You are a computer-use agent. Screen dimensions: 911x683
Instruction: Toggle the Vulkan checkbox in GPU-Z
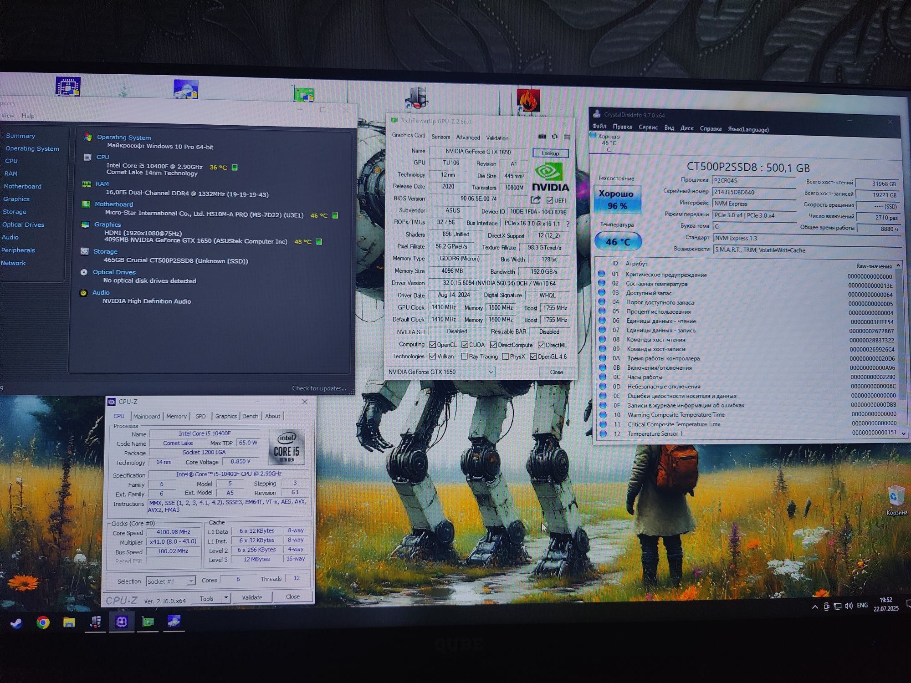[x=433, y=356]
